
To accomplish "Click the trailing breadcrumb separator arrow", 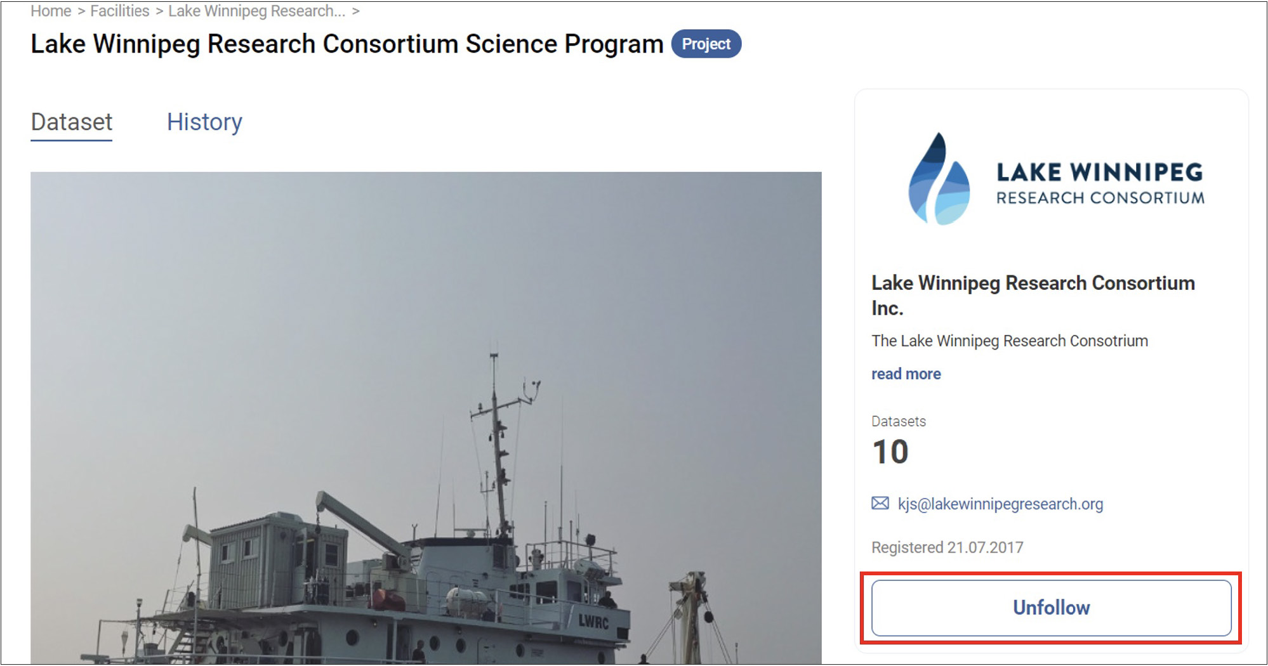I will click(x=356, y=11).
